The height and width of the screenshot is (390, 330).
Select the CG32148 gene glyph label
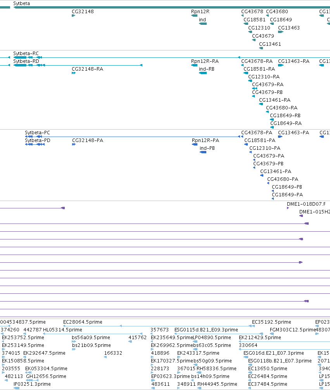83,11
